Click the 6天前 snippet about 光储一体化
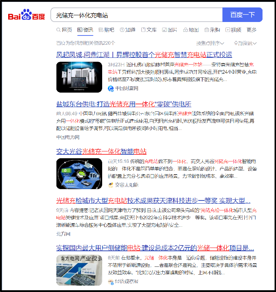The height and width of the screenshot is (292, 276). pos(182,265)
